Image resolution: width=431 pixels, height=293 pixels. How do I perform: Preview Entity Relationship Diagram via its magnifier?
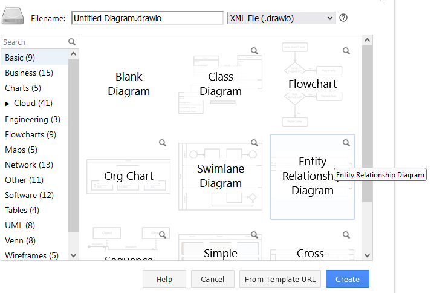tap(346, 143)
